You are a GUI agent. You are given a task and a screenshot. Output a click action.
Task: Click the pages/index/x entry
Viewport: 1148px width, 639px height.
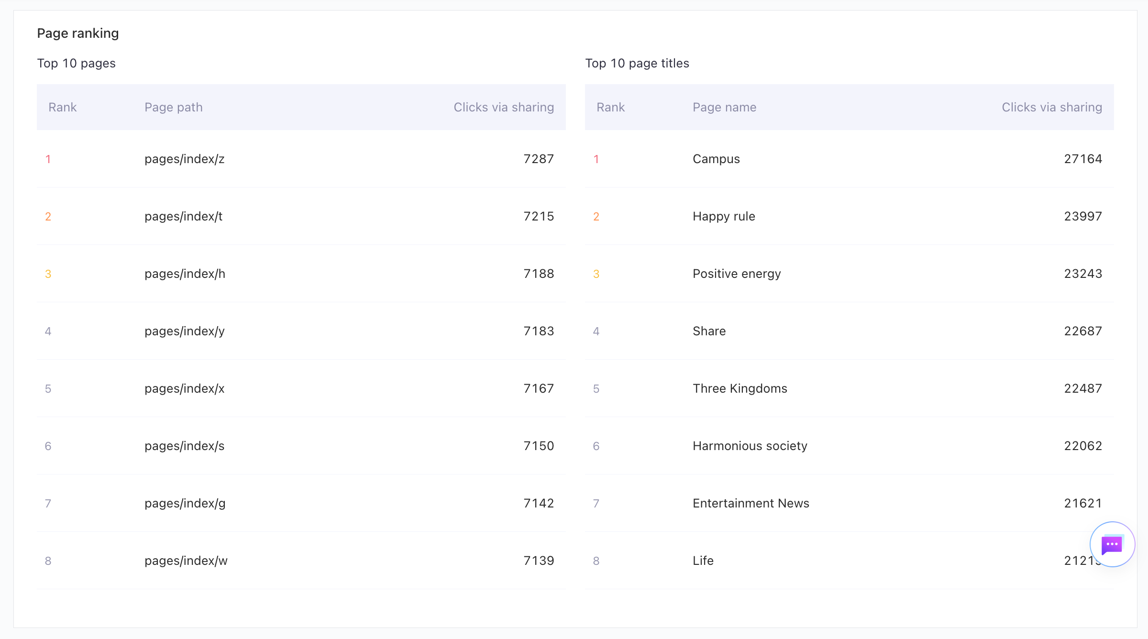(185, 388)
